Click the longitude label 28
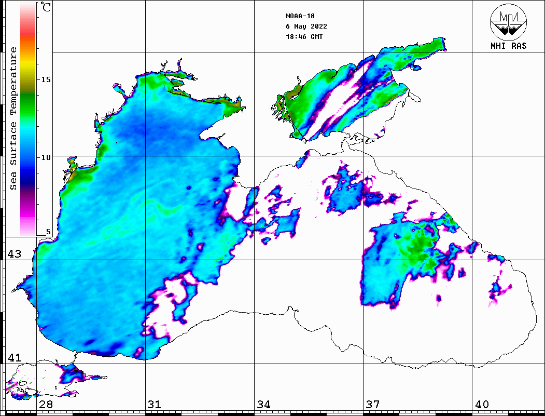 [x=46, y=405]
